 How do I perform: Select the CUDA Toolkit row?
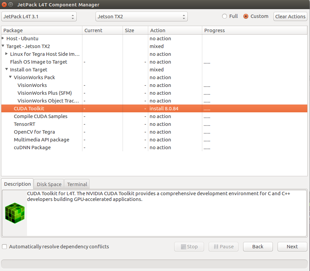(154, 109)
